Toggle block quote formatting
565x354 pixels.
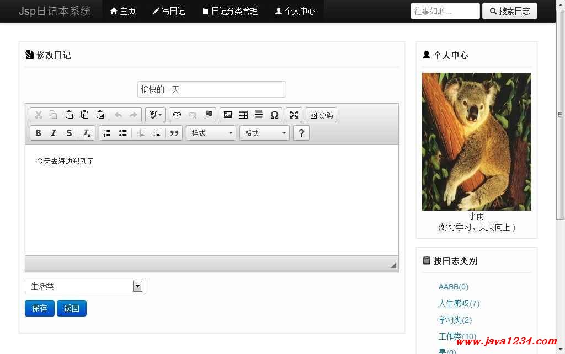pyautogui.click(x=174, y=133)
